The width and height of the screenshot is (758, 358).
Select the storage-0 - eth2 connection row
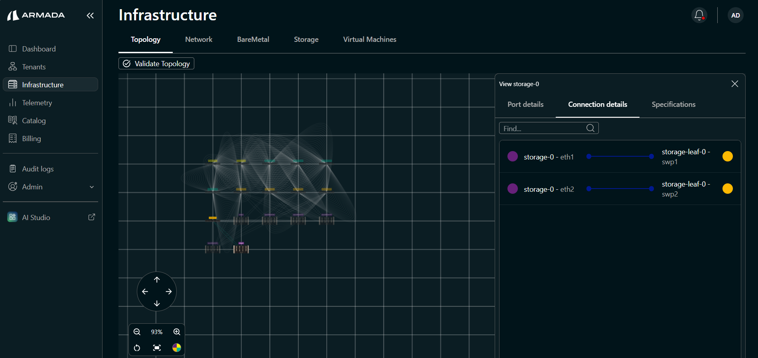tap(620, 189)
